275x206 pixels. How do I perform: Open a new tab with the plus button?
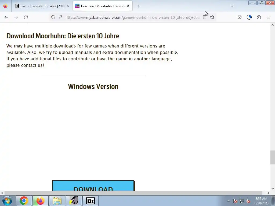[x=138, y=6]
